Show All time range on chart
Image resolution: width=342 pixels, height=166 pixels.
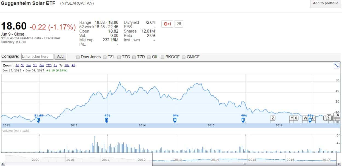[73, 65]
